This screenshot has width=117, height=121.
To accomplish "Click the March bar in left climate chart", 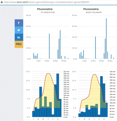I will click(38, 113).
